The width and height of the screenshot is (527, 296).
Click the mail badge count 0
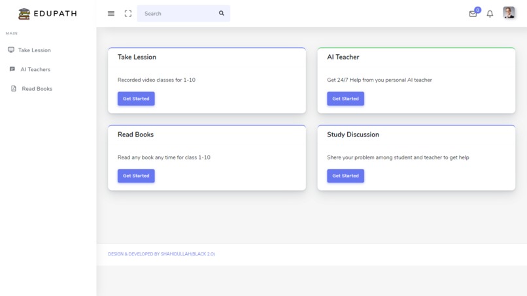pos(477,10)
